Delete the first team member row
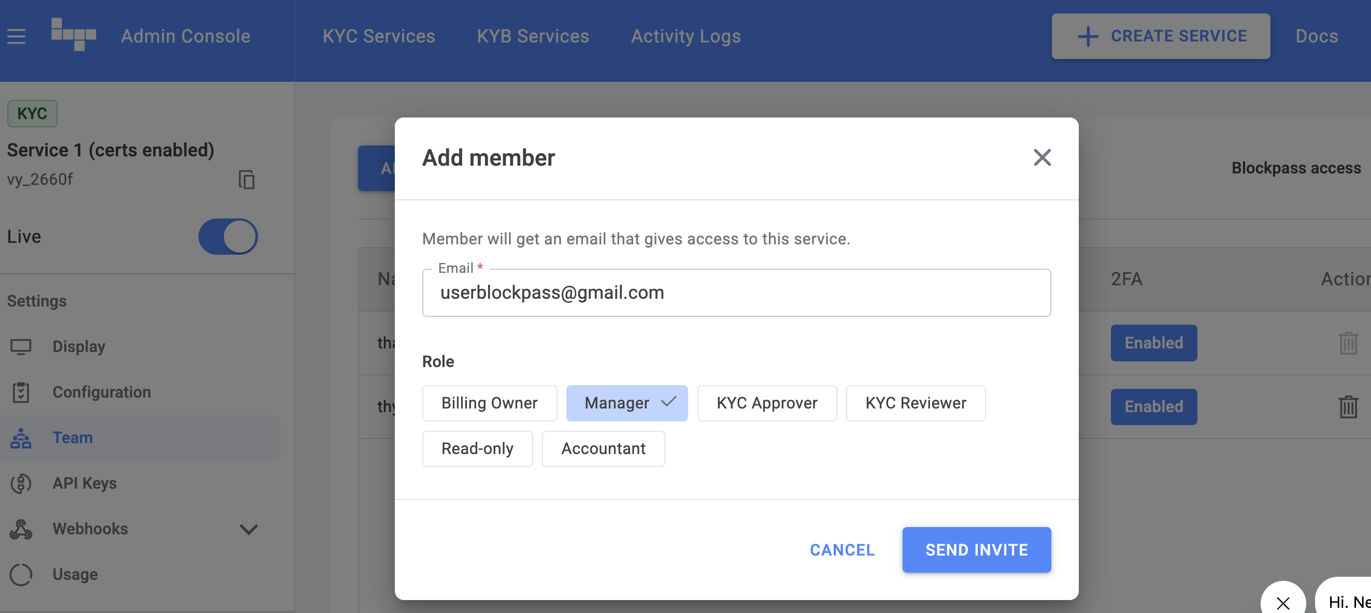 pos(1348,343)
